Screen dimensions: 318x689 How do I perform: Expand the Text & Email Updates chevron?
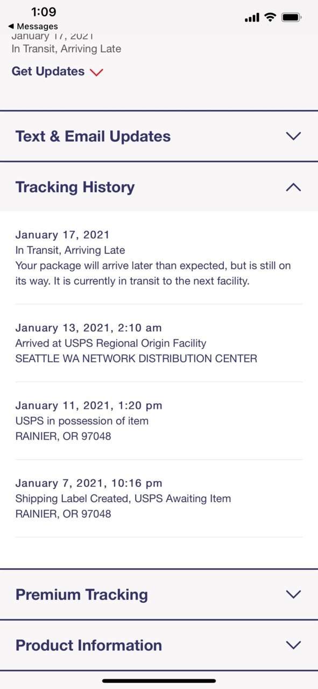[293, 136]
